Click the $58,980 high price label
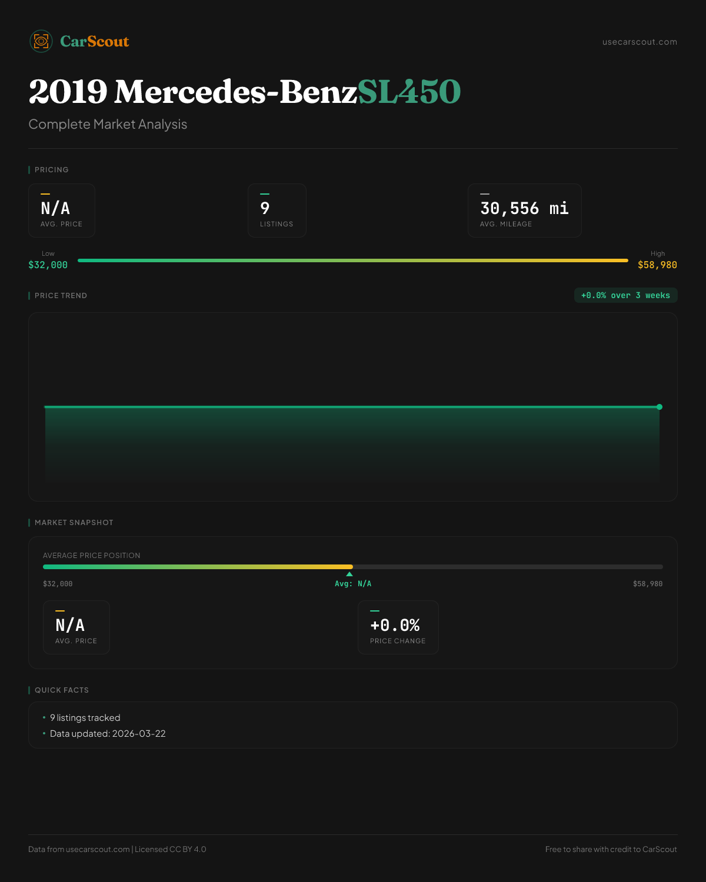Screen dimensions: 706x882 click(657, 265)
